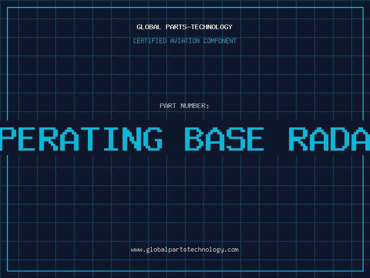Click the word GLOBAL in the heading

click(x=149, y=27)
